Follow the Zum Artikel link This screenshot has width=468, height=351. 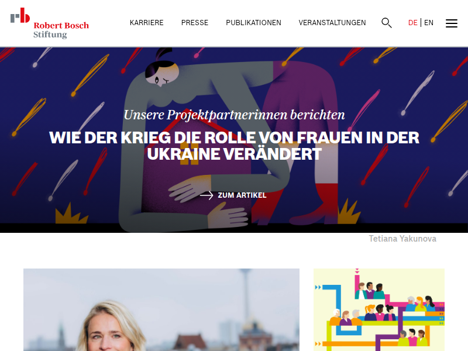(233, 195)
